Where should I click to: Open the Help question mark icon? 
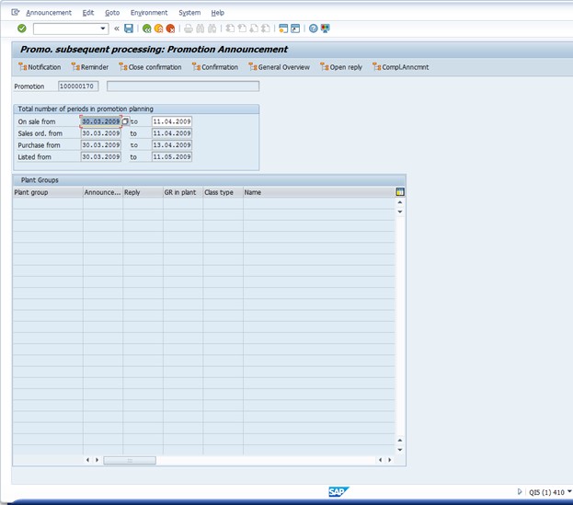tap(314, 29)
